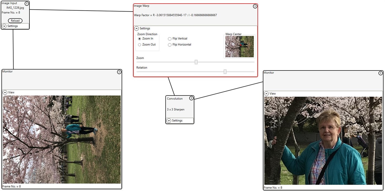Select the Zoom Out radio button
385x192 pixels.
[140, 45]
